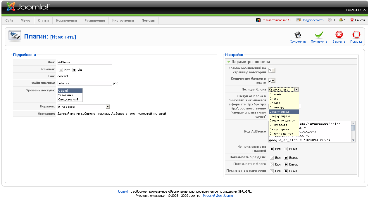
Task: Select Участники access level
Action: [70, 95]
